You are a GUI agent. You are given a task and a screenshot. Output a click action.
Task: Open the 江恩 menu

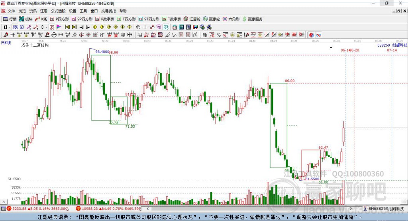[44, 11]
